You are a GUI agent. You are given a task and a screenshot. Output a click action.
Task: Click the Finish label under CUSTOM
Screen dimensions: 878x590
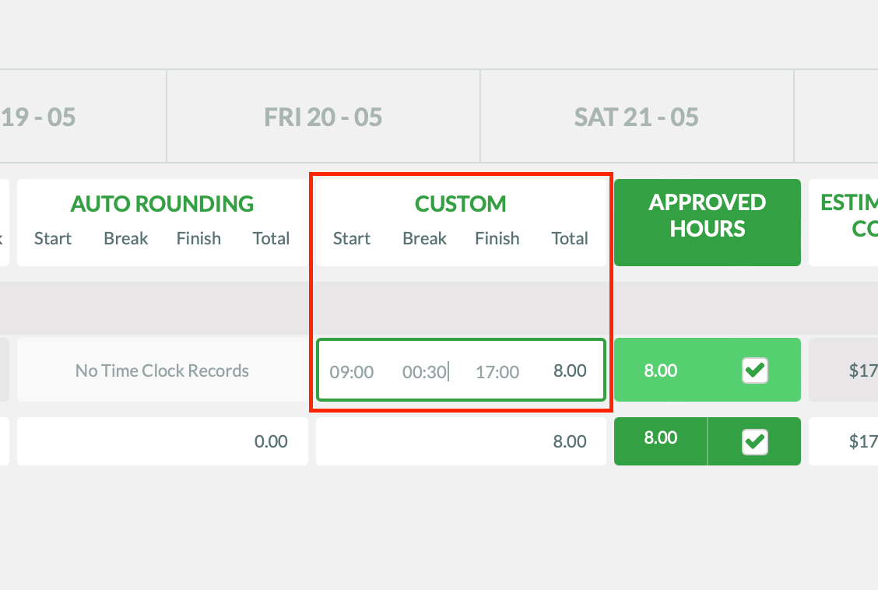tap(497, 238)
